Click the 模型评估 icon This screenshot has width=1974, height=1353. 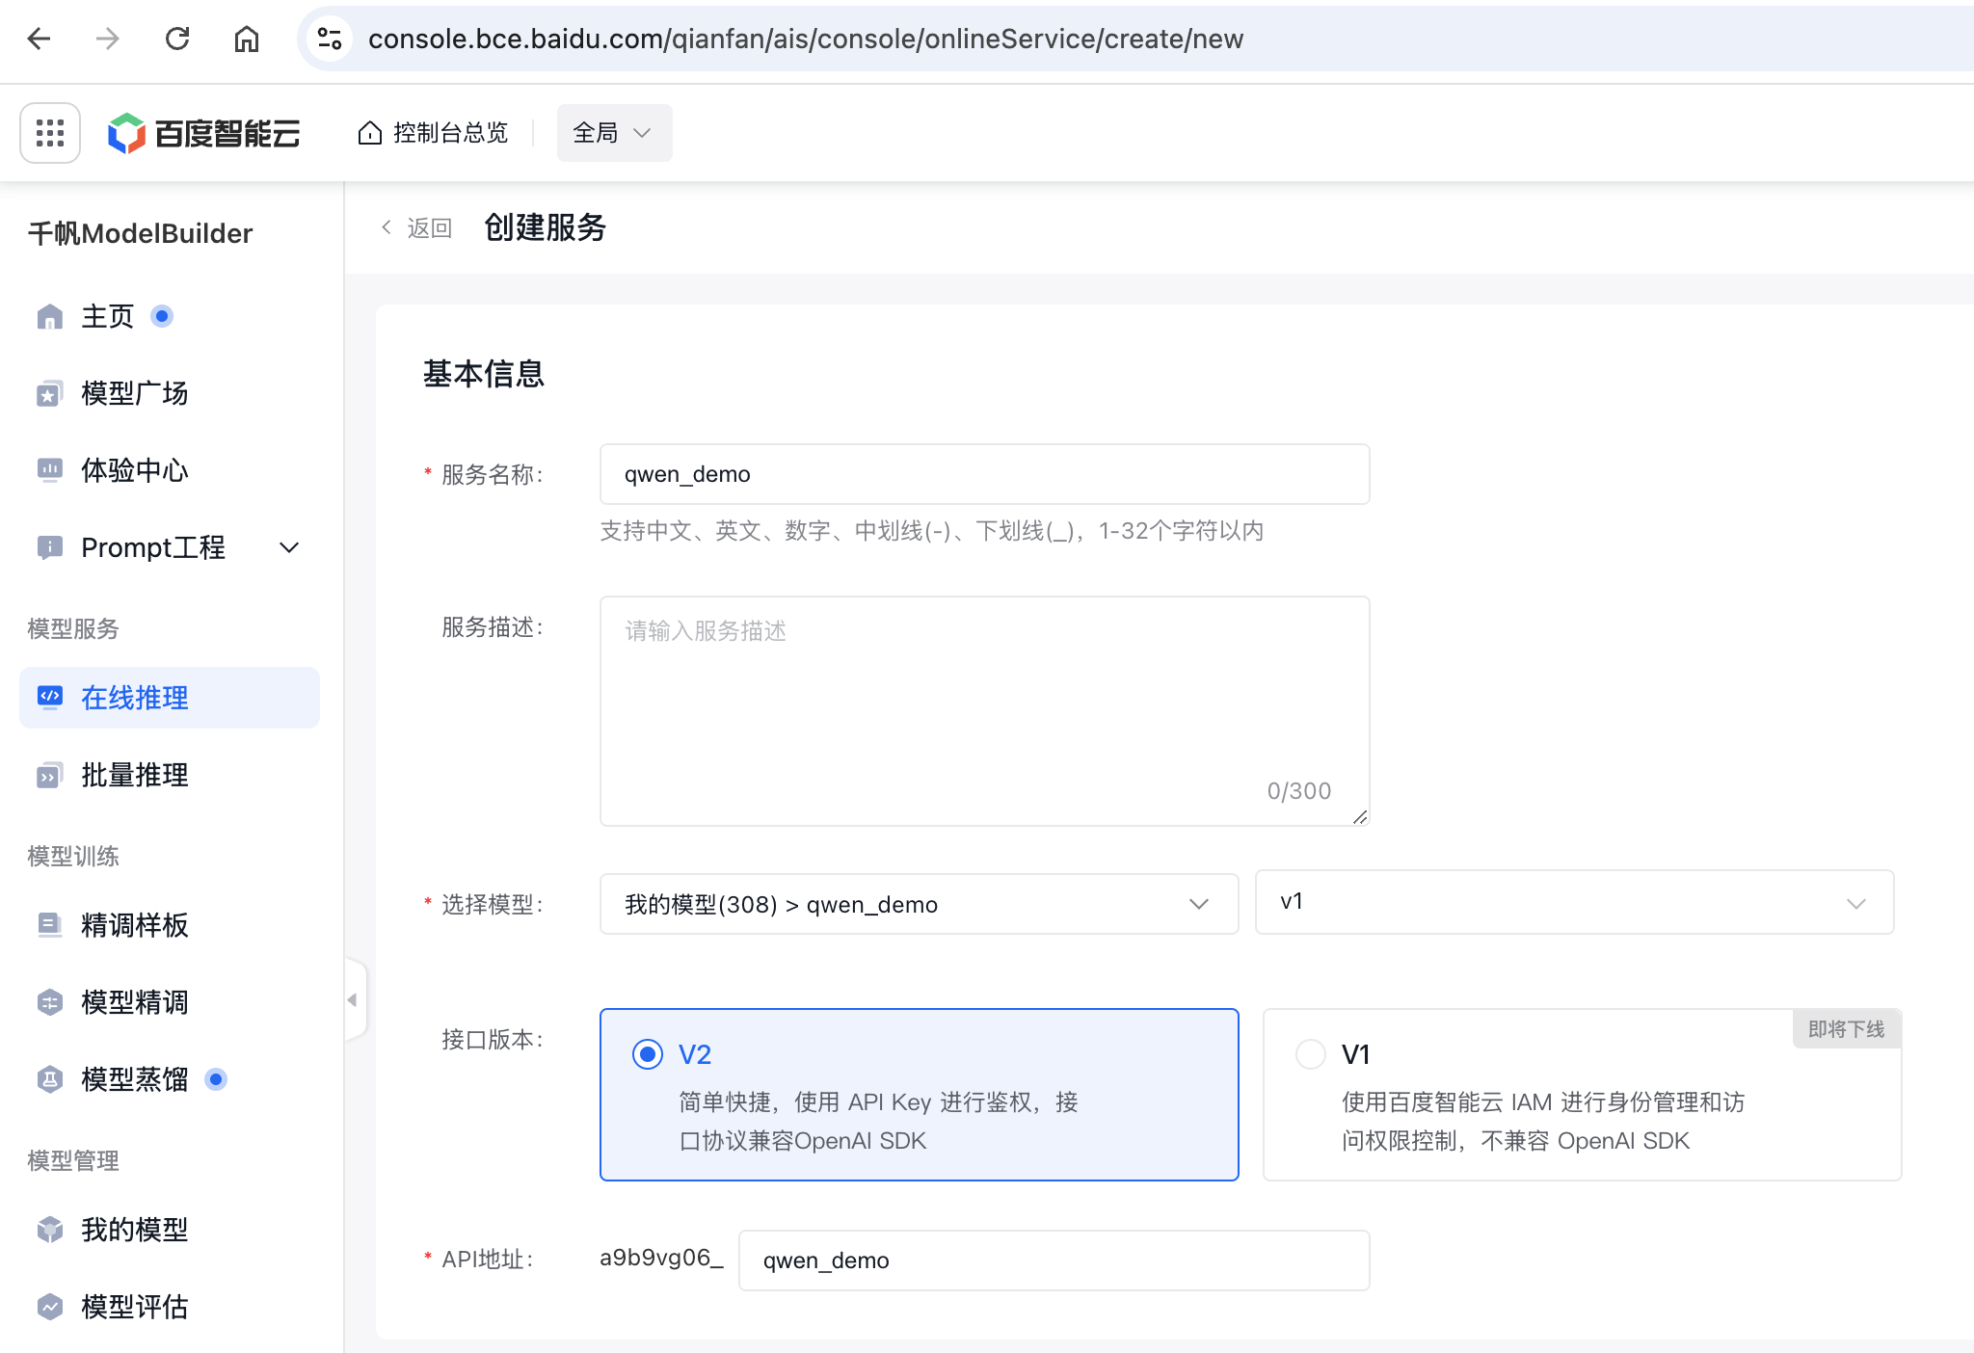[x=49, y=1307]
